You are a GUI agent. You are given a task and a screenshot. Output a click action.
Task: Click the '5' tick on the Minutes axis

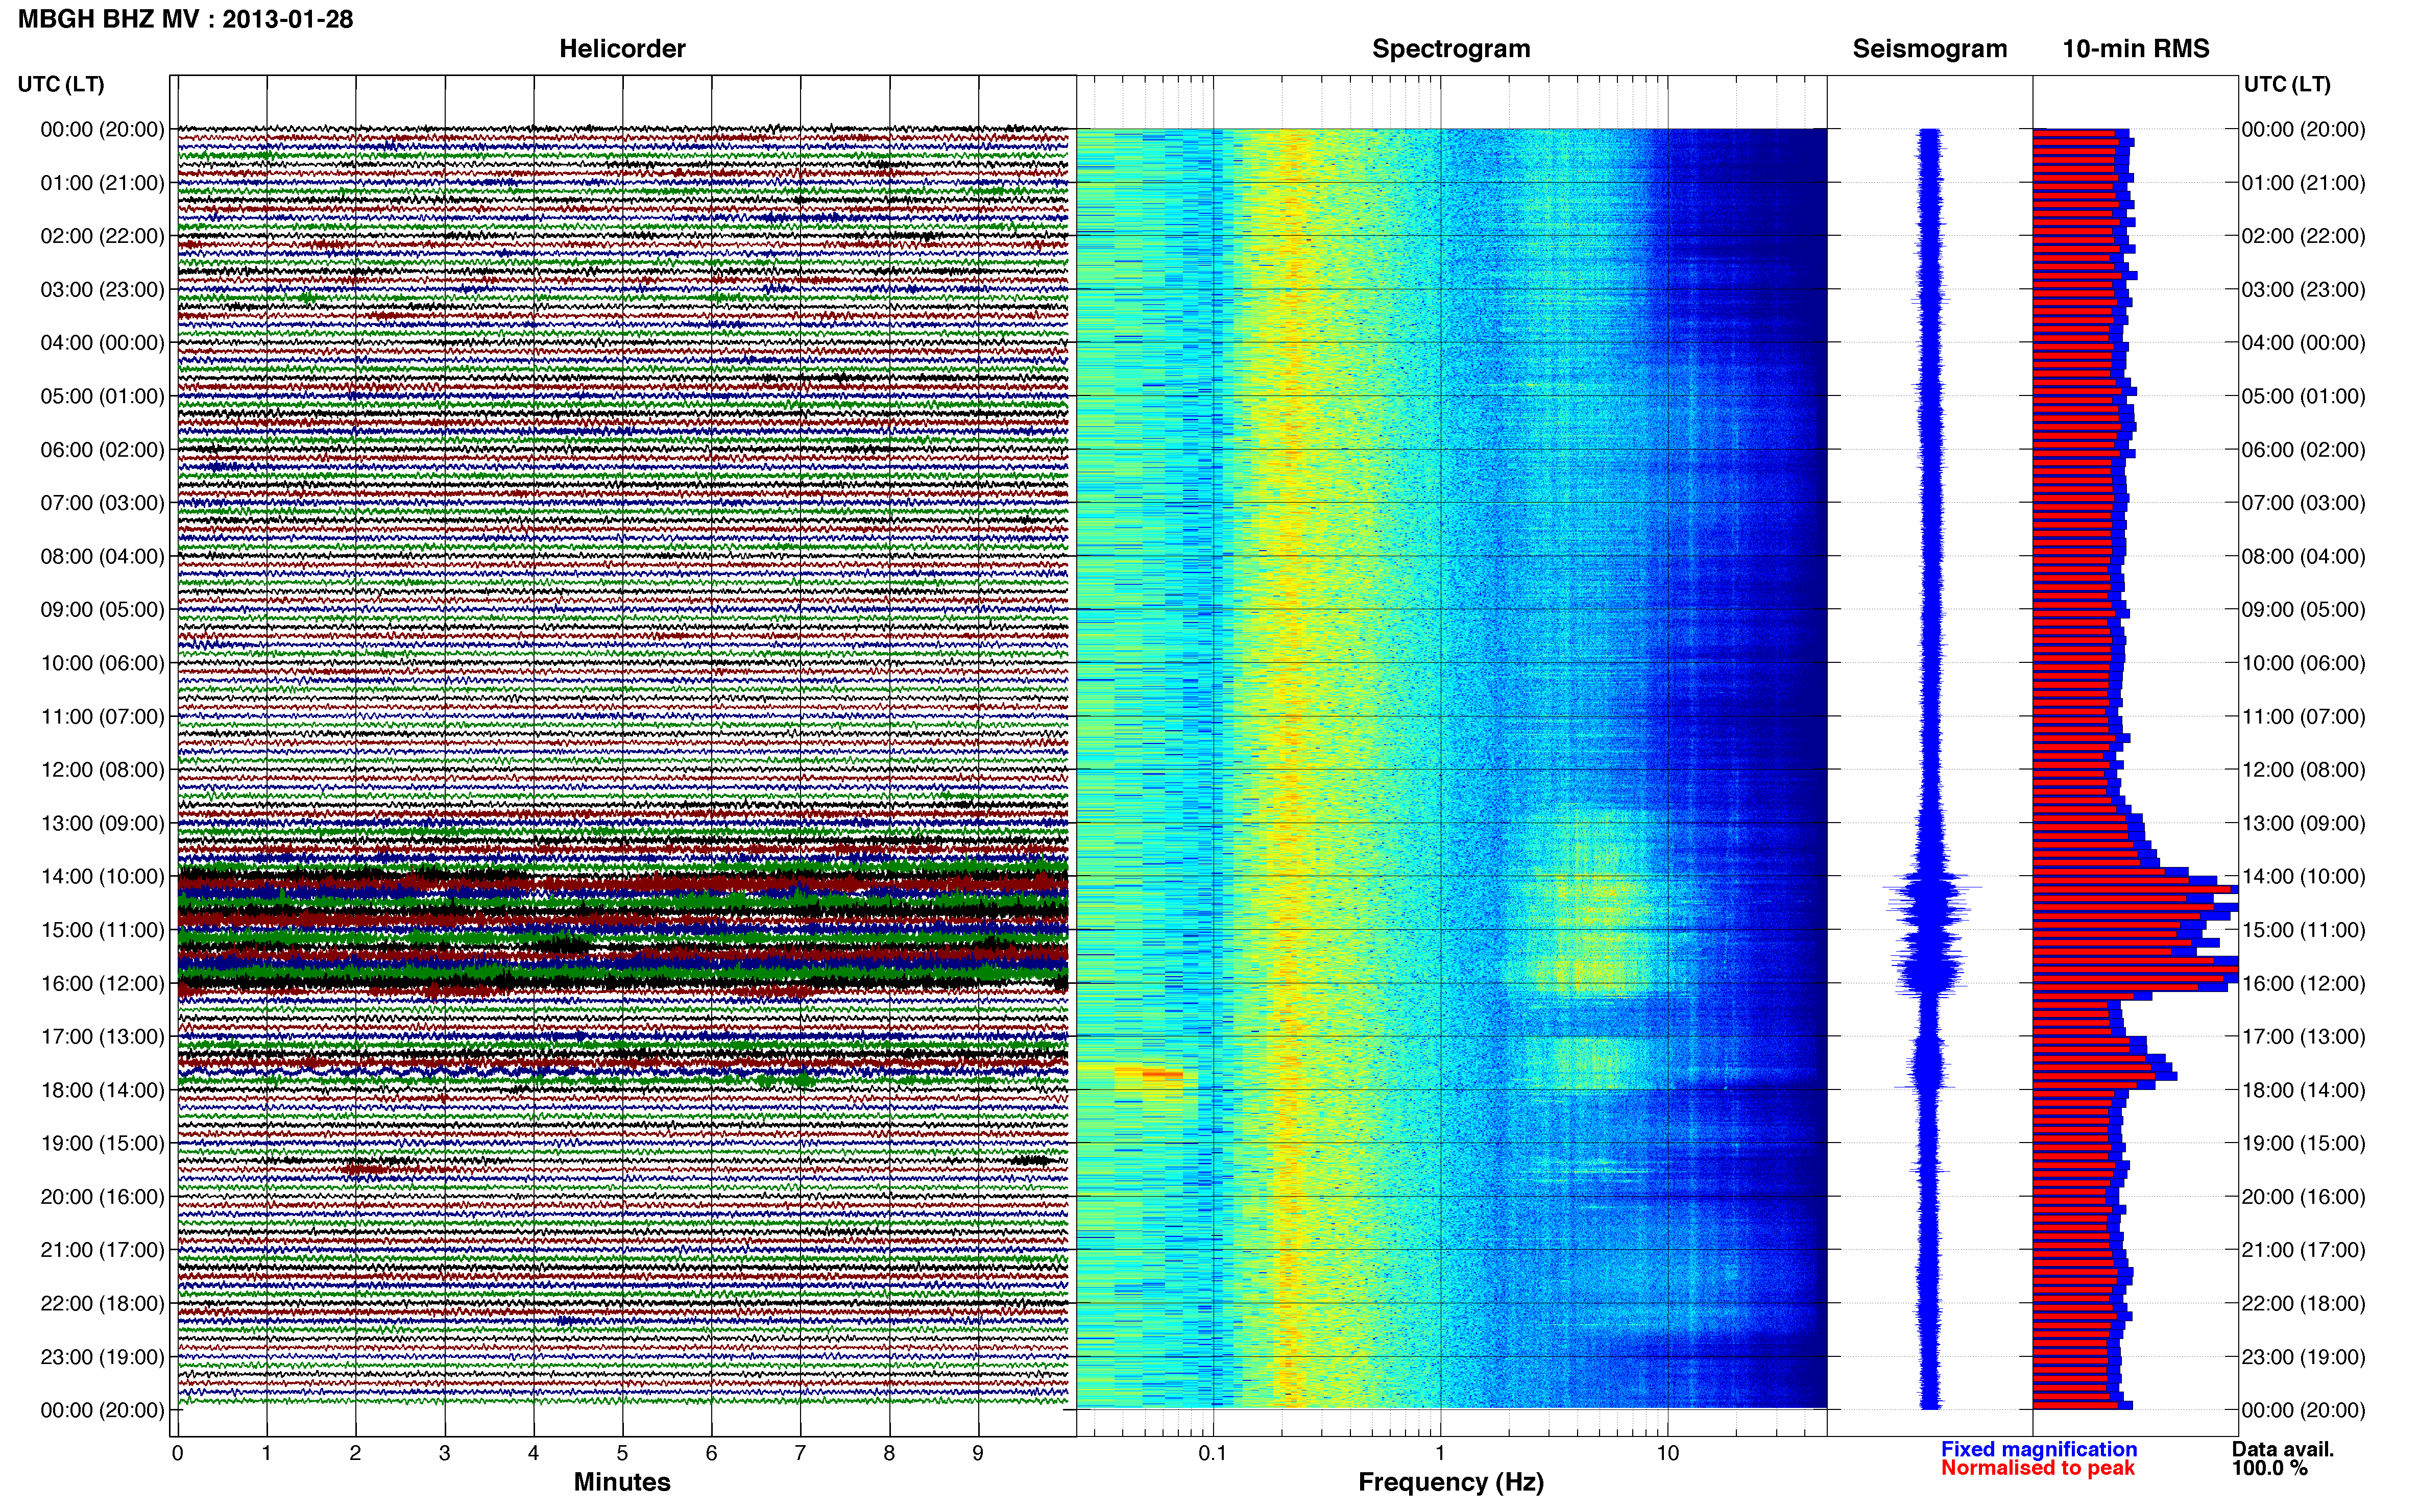click(622, 1453)
